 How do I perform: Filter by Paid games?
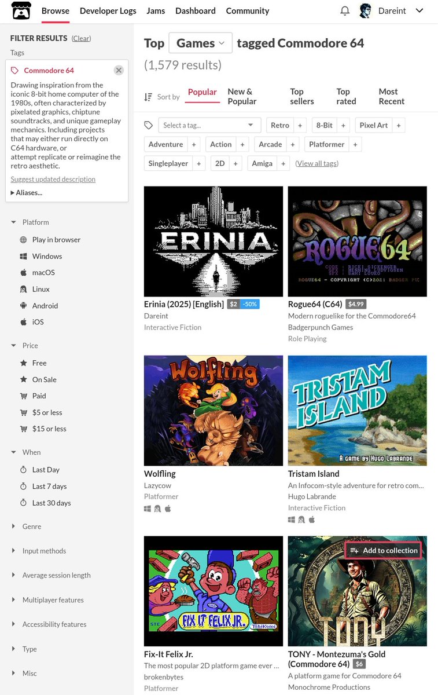coord(32,396)
